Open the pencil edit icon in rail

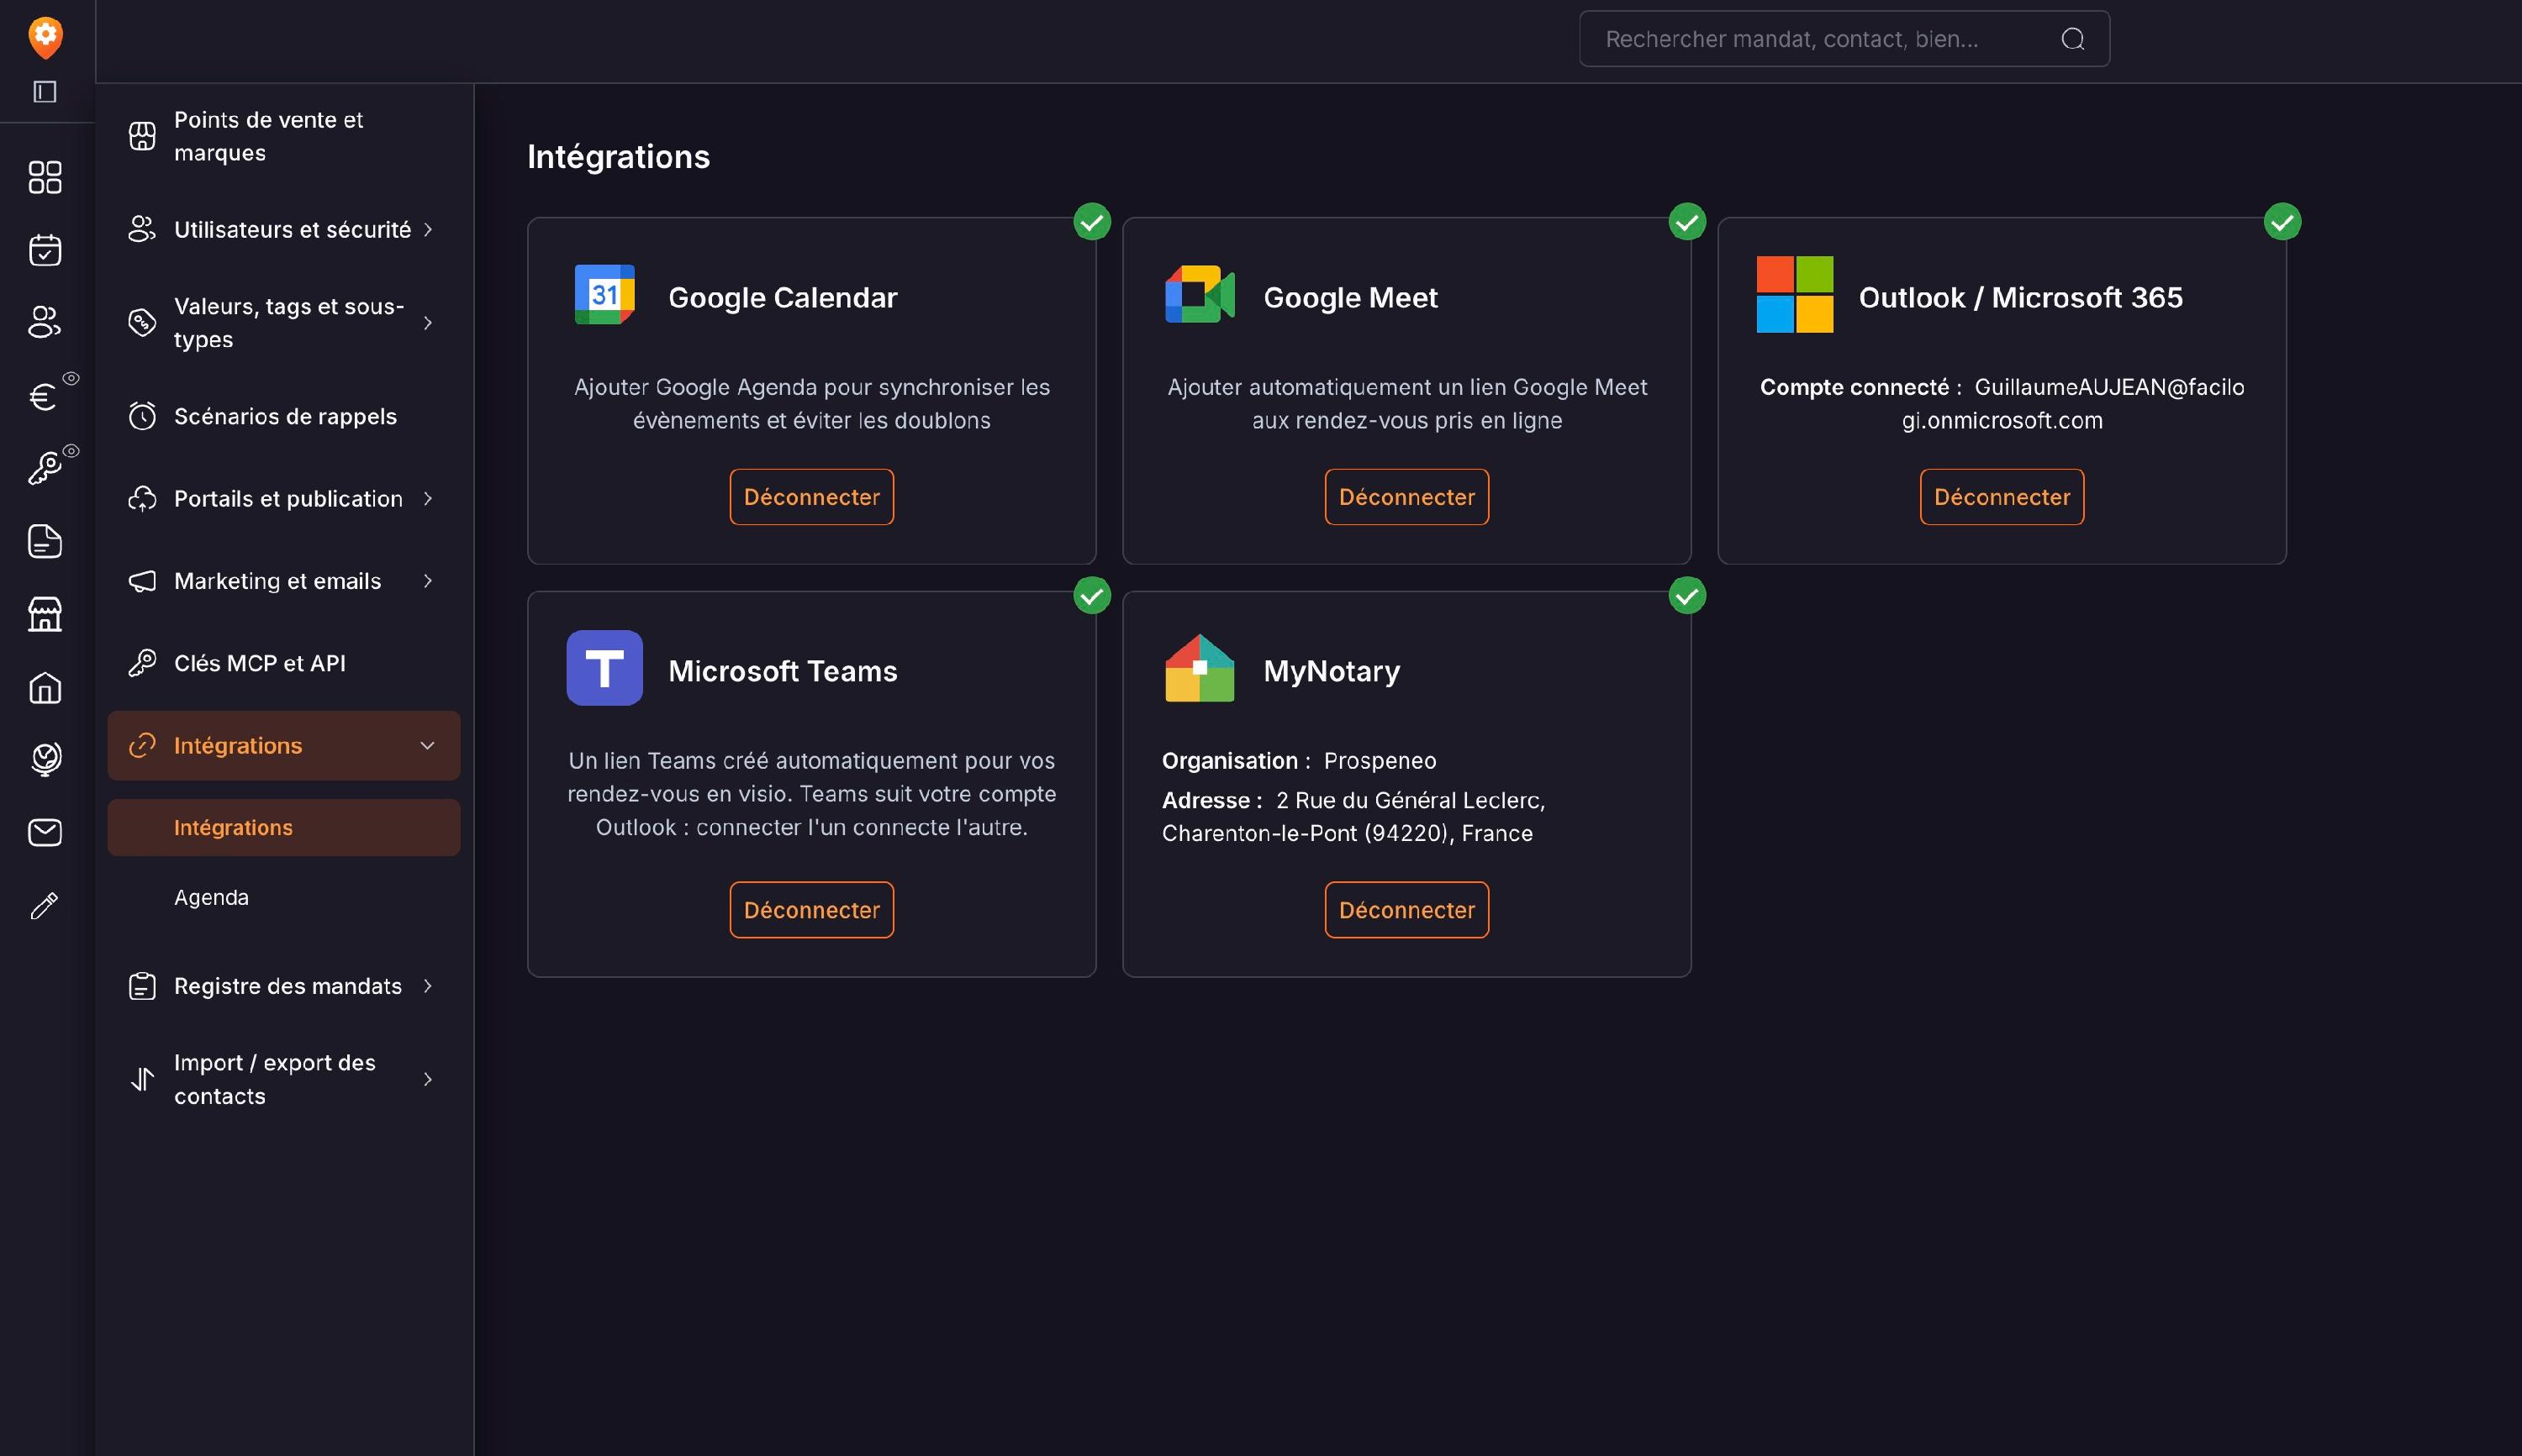coord(45,905)
